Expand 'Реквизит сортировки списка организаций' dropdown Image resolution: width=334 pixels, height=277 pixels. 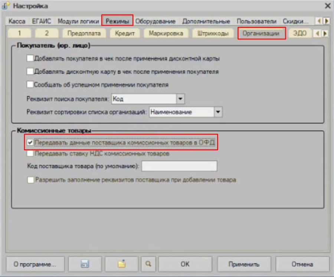218,112
